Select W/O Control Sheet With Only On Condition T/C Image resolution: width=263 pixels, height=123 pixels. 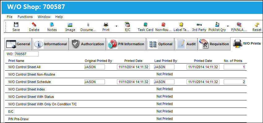43,104
